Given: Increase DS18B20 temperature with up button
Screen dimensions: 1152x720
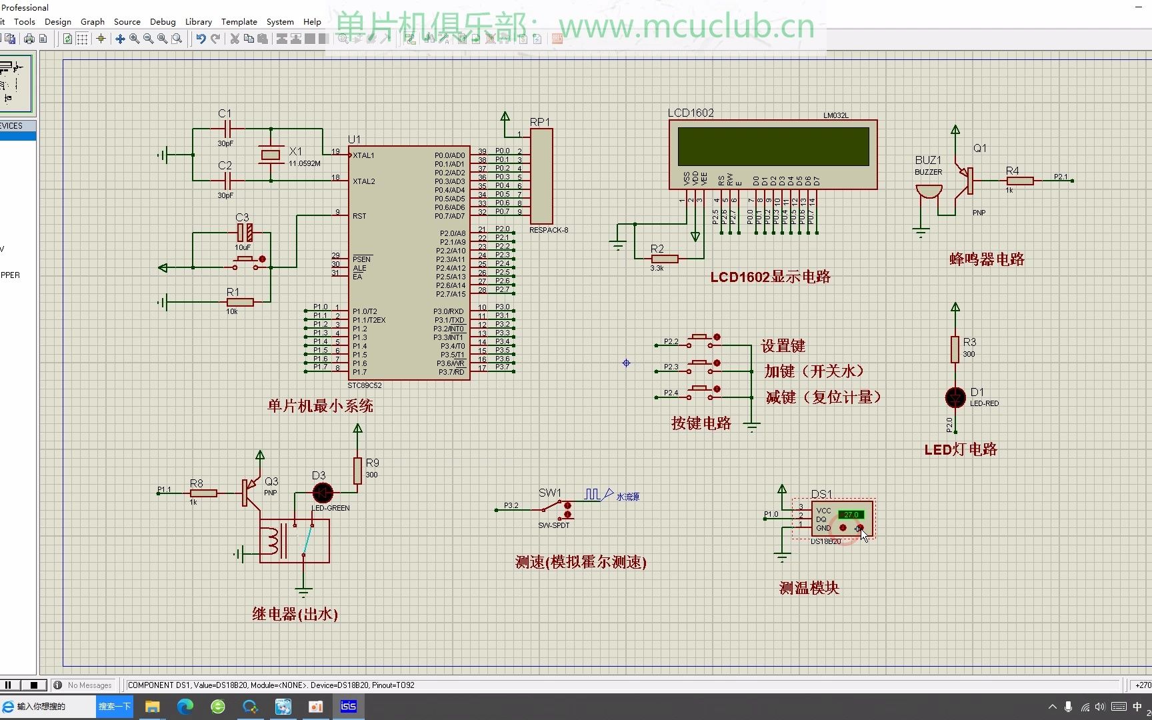Looking at the screenshot, I should (x=859, y=527).
